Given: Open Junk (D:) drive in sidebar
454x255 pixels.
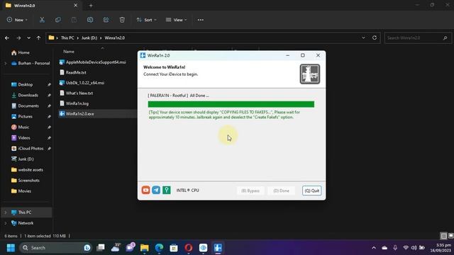Looking at the screenshot, I should (22, 159).
